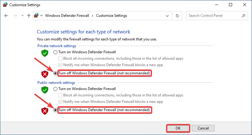The height and width of the screenshot is (135, 252).
Task: Click heading Customize settings for each type of network
Action: click(x=83, y=32)
